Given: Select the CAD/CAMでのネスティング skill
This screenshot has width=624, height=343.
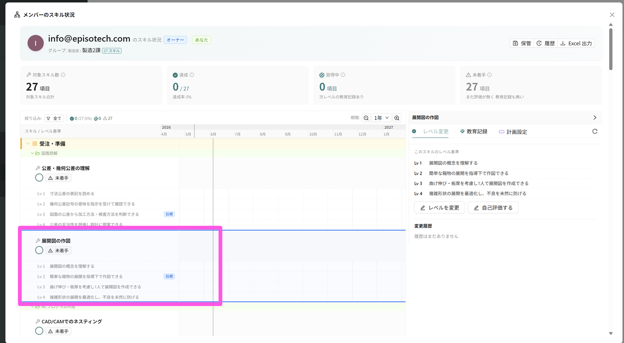Looking at the screenshot, I should (x=72, y=321).
